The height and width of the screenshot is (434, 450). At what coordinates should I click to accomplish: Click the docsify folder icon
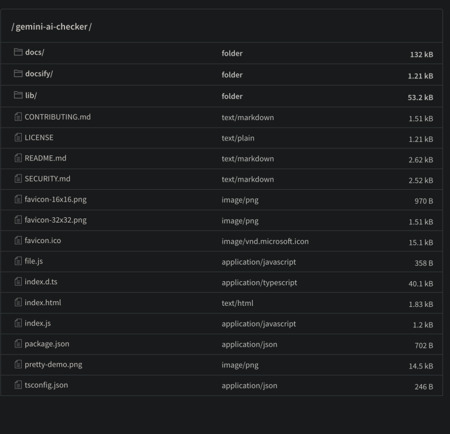click(18, 74)
